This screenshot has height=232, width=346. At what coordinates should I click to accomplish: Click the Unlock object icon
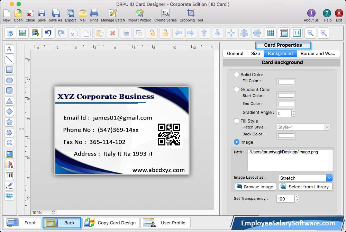pos(165,33)
